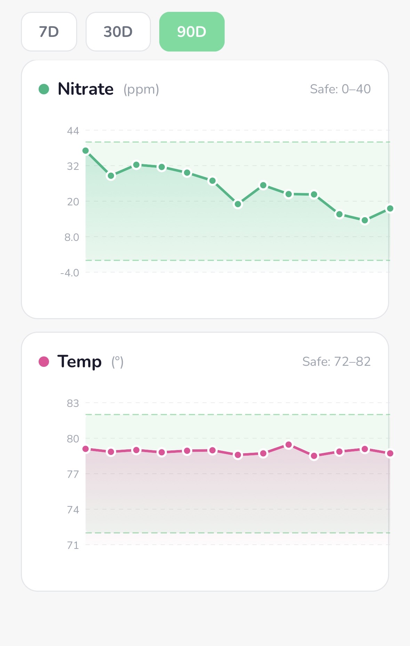Select the Nitrate dip point near 20 ppm

[238, 204]
